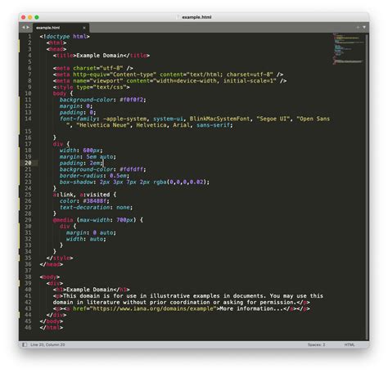Click the back navigation arrow in tab bar
388x373 pixels.
pyautogui.click(x=24, y=28)
